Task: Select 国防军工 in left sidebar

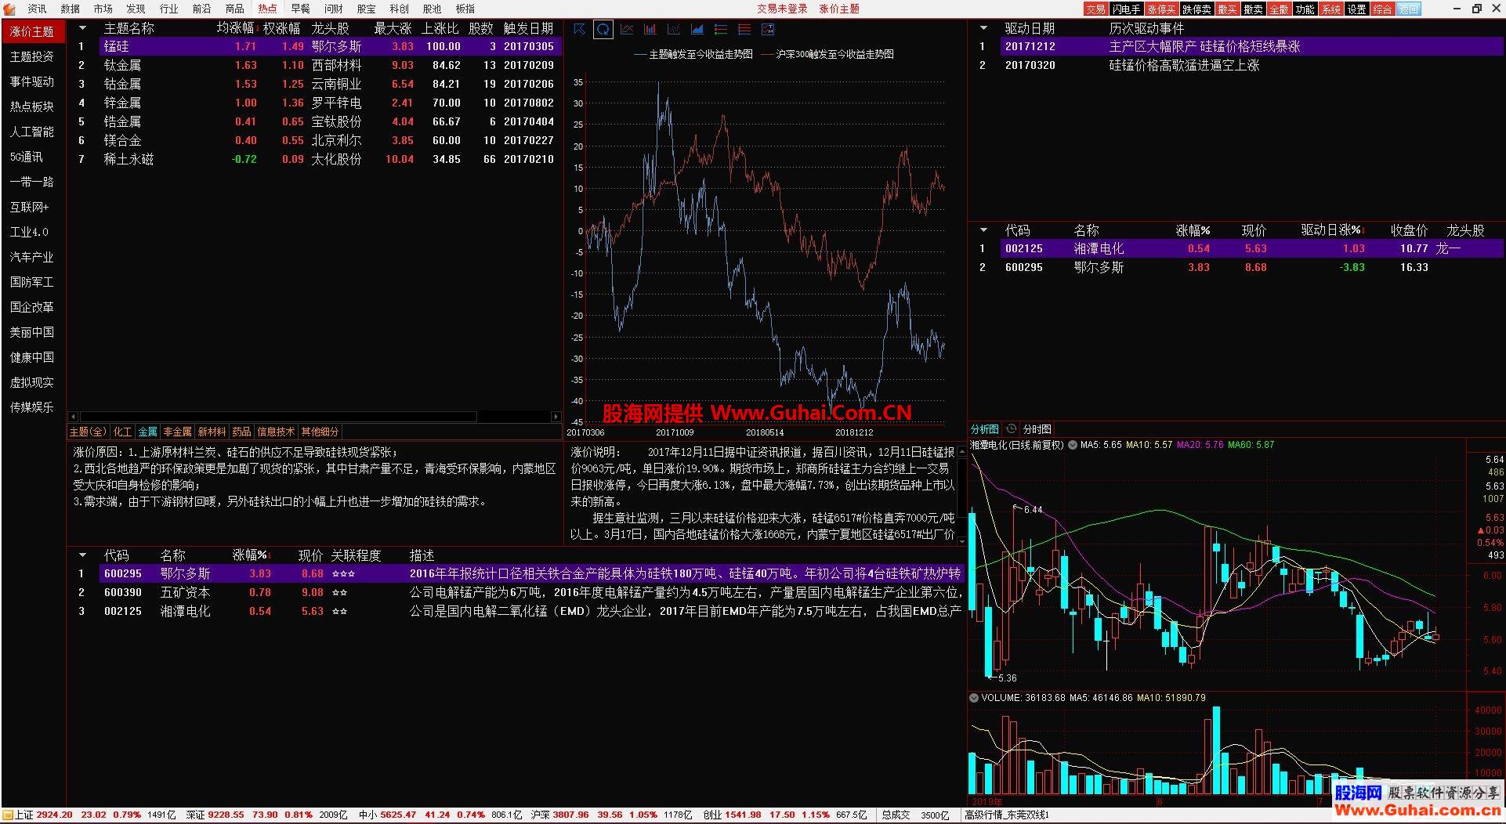Action: click(x=32, y=282)
